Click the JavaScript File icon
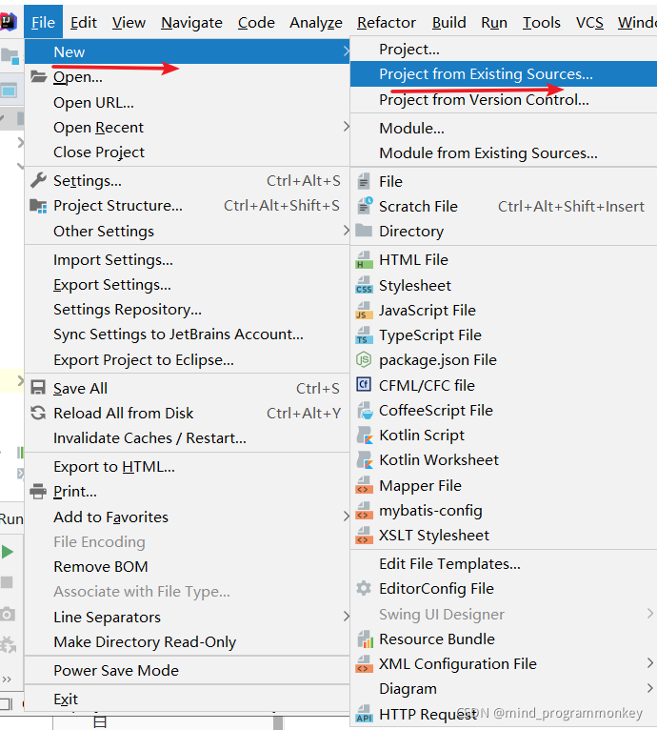The width and height of the screenshot is (657, 730). click(x=364, y=310)
